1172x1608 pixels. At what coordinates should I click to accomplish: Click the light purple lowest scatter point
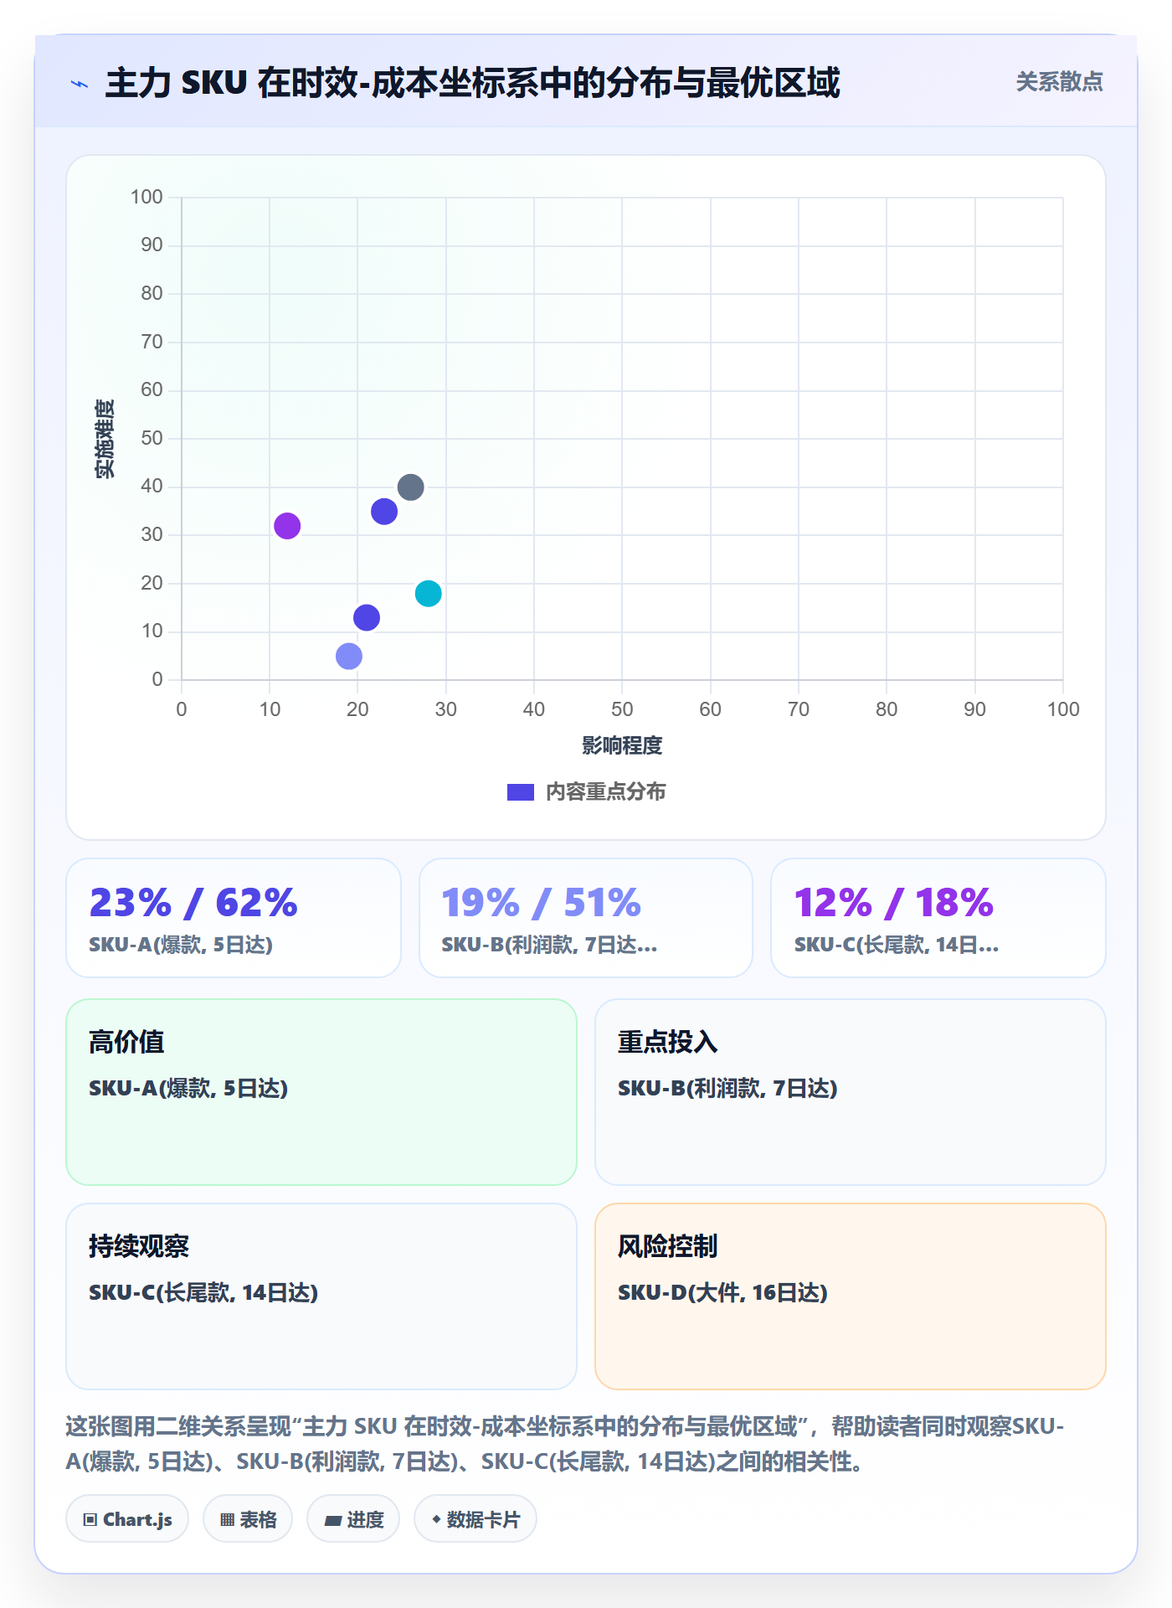click(x=349, y=656)
